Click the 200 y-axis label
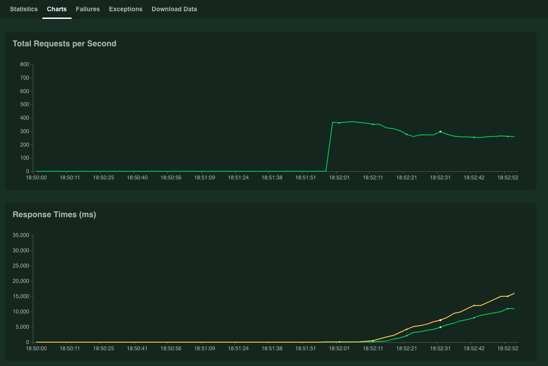548x366 pixels. 24,145
